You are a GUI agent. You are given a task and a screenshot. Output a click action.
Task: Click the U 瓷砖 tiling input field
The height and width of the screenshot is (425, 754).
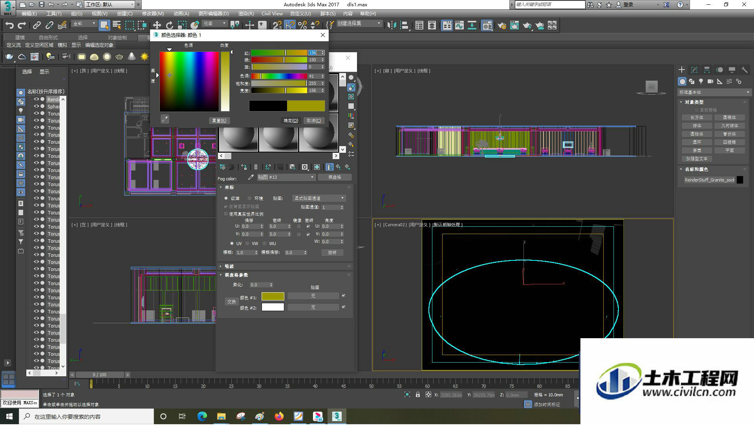(280, 227)
